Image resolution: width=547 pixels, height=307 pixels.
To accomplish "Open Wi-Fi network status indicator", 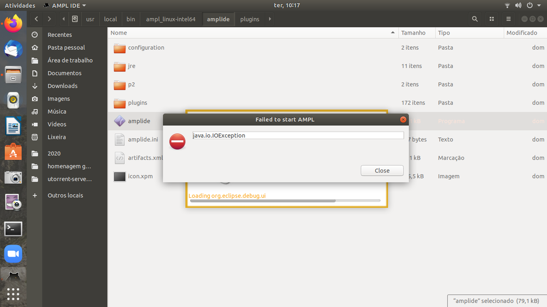I will 507,6.
